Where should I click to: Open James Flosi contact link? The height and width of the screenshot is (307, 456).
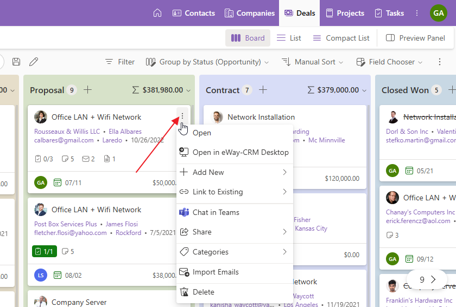pyautogui.click(x=122, y=224)
